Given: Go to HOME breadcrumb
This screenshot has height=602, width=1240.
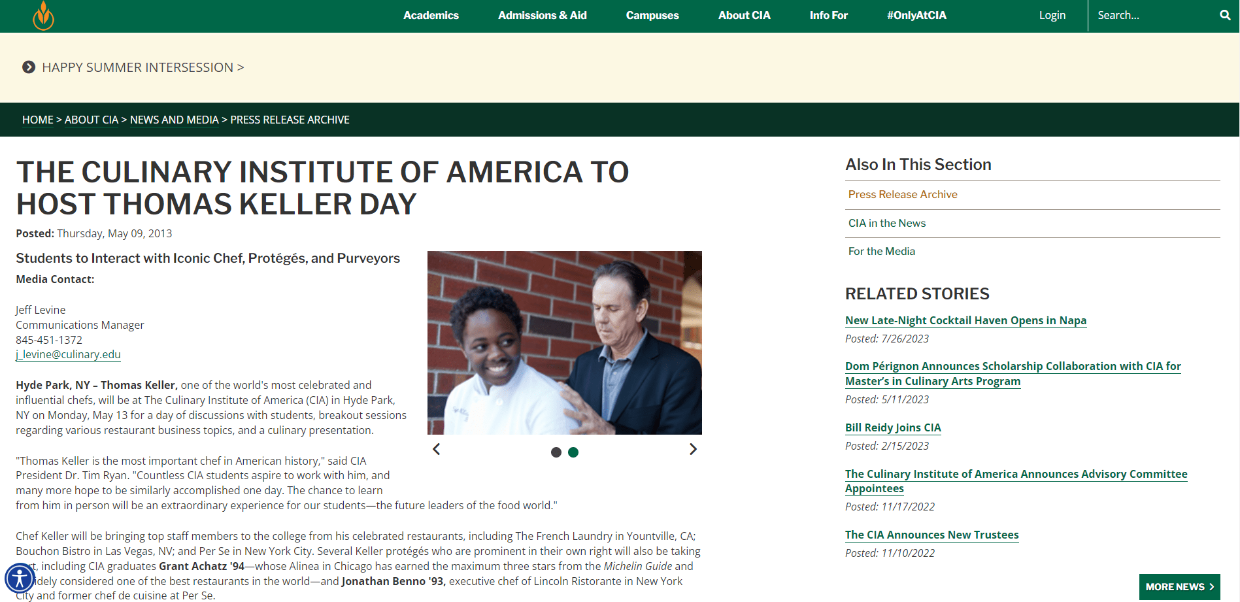Looking at the screenshot, I should [38, 120].
